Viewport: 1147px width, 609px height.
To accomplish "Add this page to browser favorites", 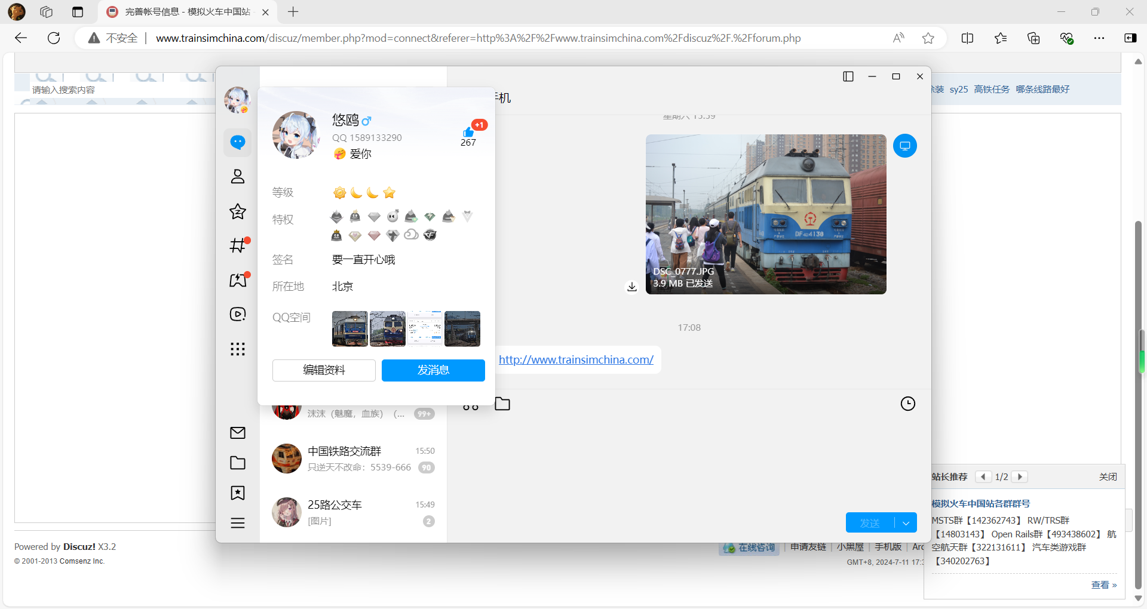I will [928, 38].
